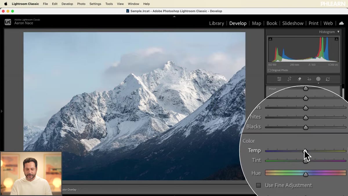The image size is (348, 196).
Task: Click the Color section label
Action: (x=249, y=141)
